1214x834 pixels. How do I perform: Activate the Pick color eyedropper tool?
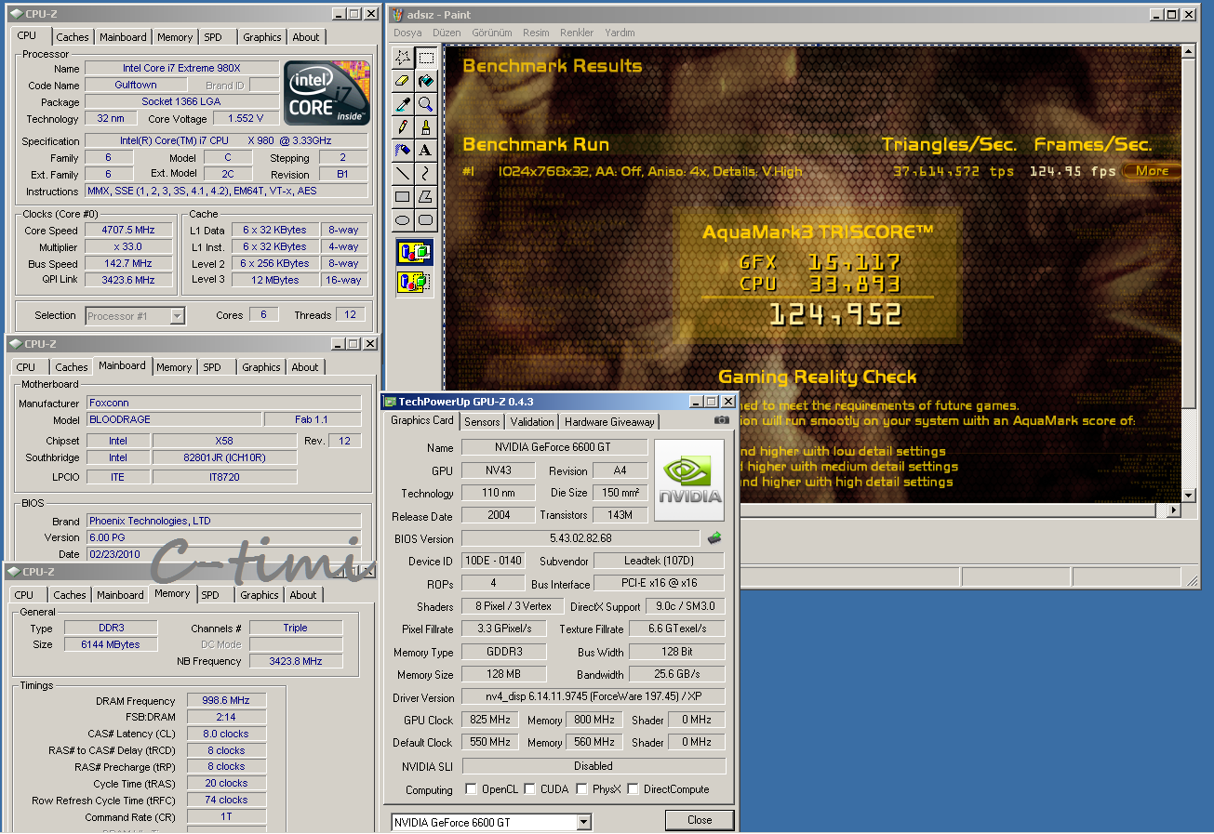coord(403,103)
